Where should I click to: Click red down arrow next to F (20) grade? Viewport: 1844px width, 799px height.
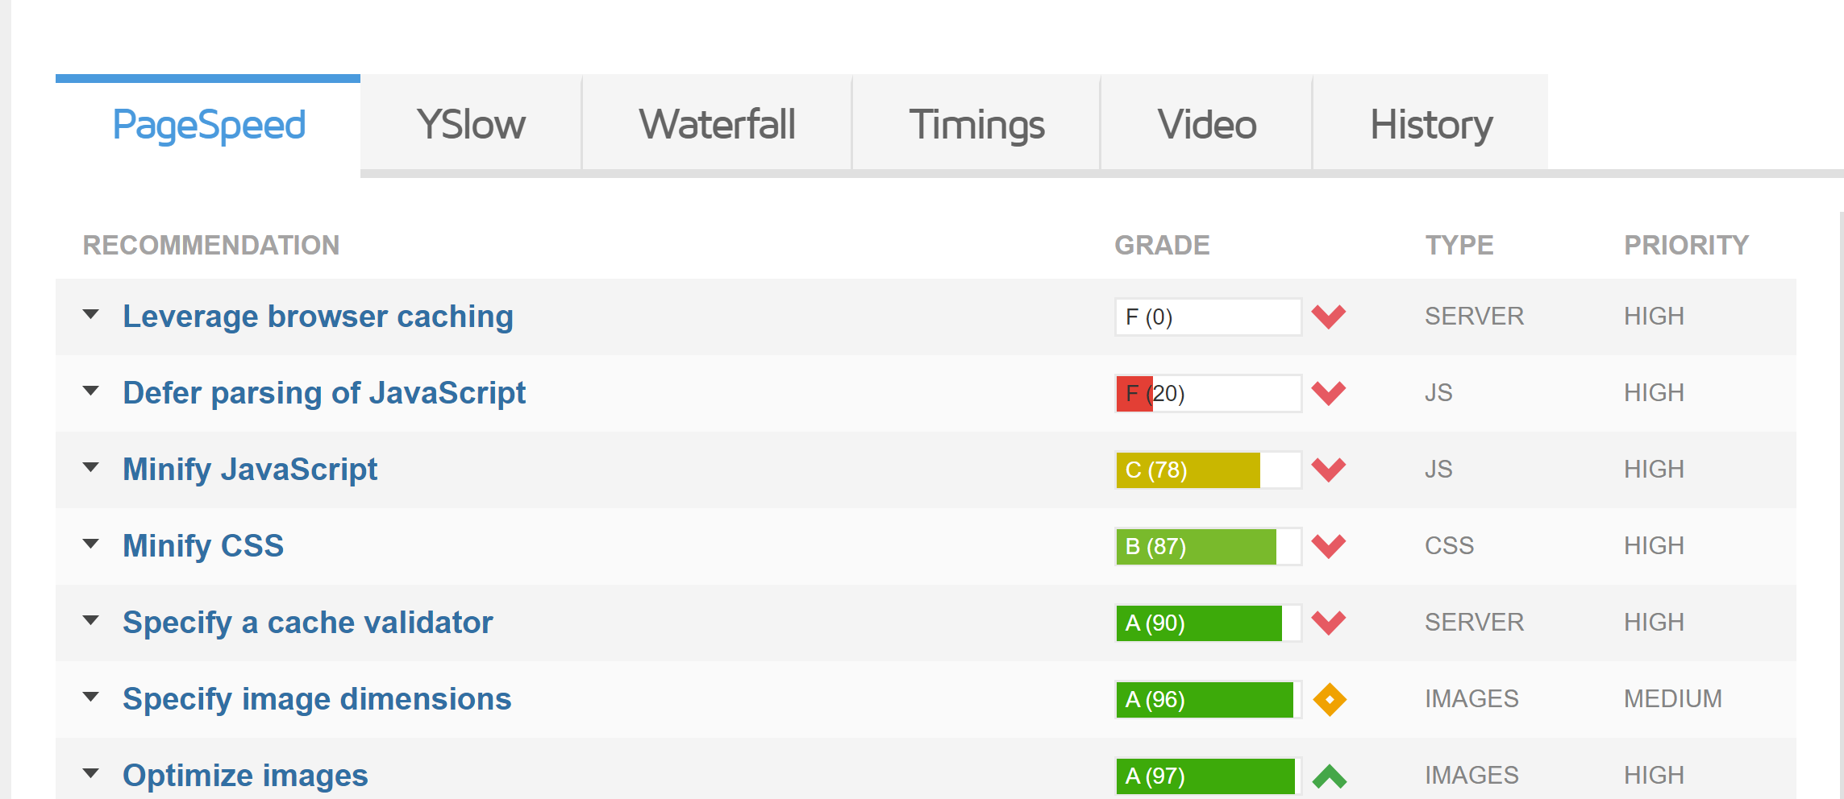point(1328,393)
